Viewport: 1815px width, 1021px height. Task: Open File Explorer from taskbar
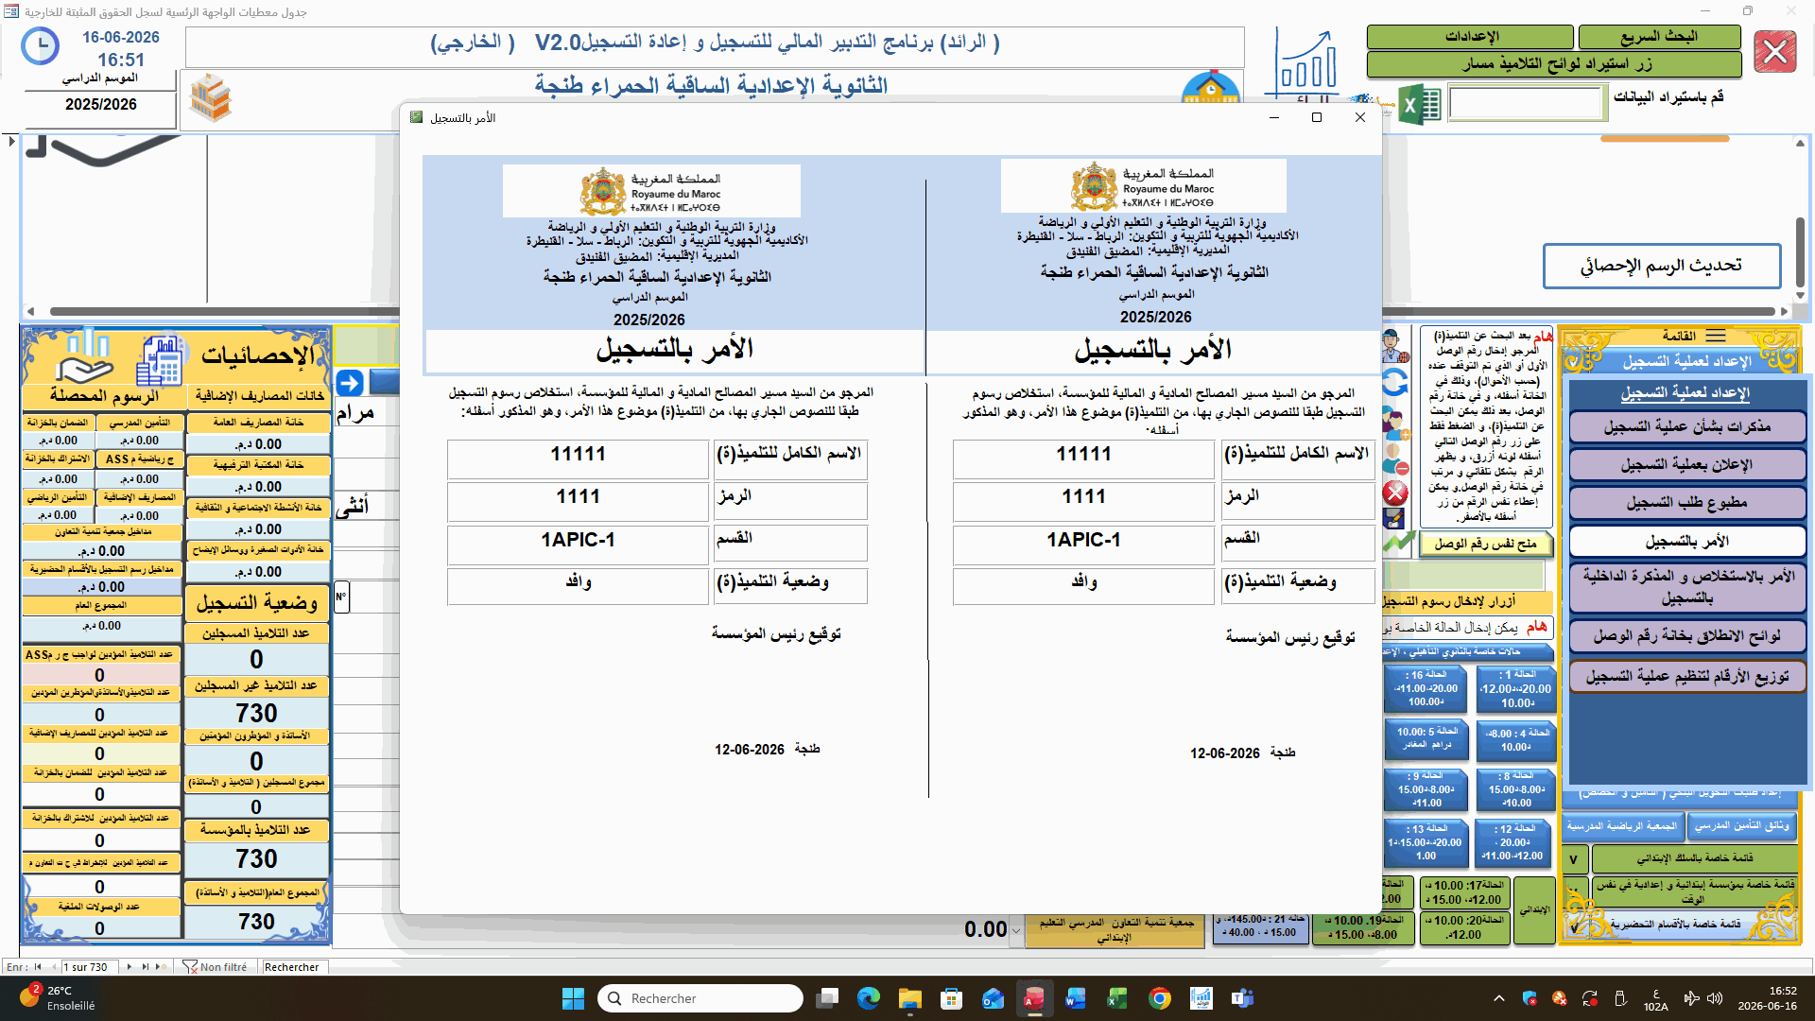tap(909, 998)
